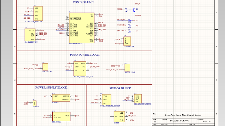
Task: Click the CONTROL UNIT block title
Action: [83, 2]
